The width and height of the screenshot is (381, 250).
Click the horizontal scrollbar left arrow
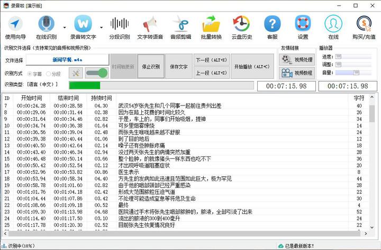coord(5,234)
